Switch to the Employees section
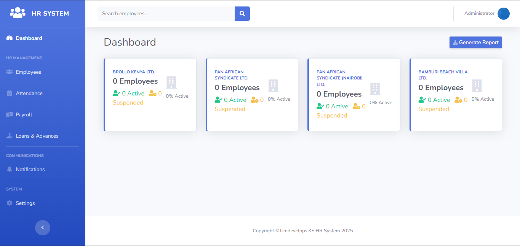The width and height of the screenshot is (520, 246). coord(28,72)
